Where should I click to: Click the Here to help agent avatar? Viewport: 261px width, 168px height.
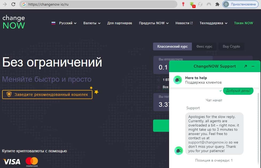(178, 80)
